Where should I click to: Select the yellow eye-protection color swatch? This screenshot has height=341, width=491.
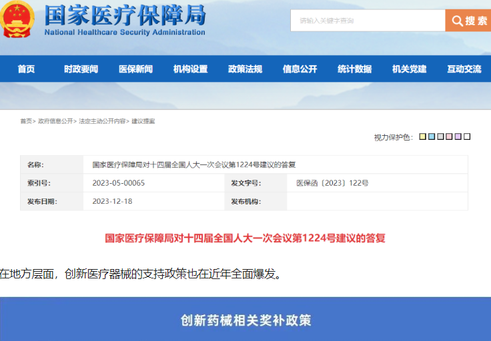[x=422, y=137]
